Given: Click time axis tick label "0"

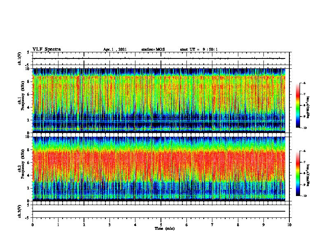Looking at the screenshot, I should coord(33,225).
